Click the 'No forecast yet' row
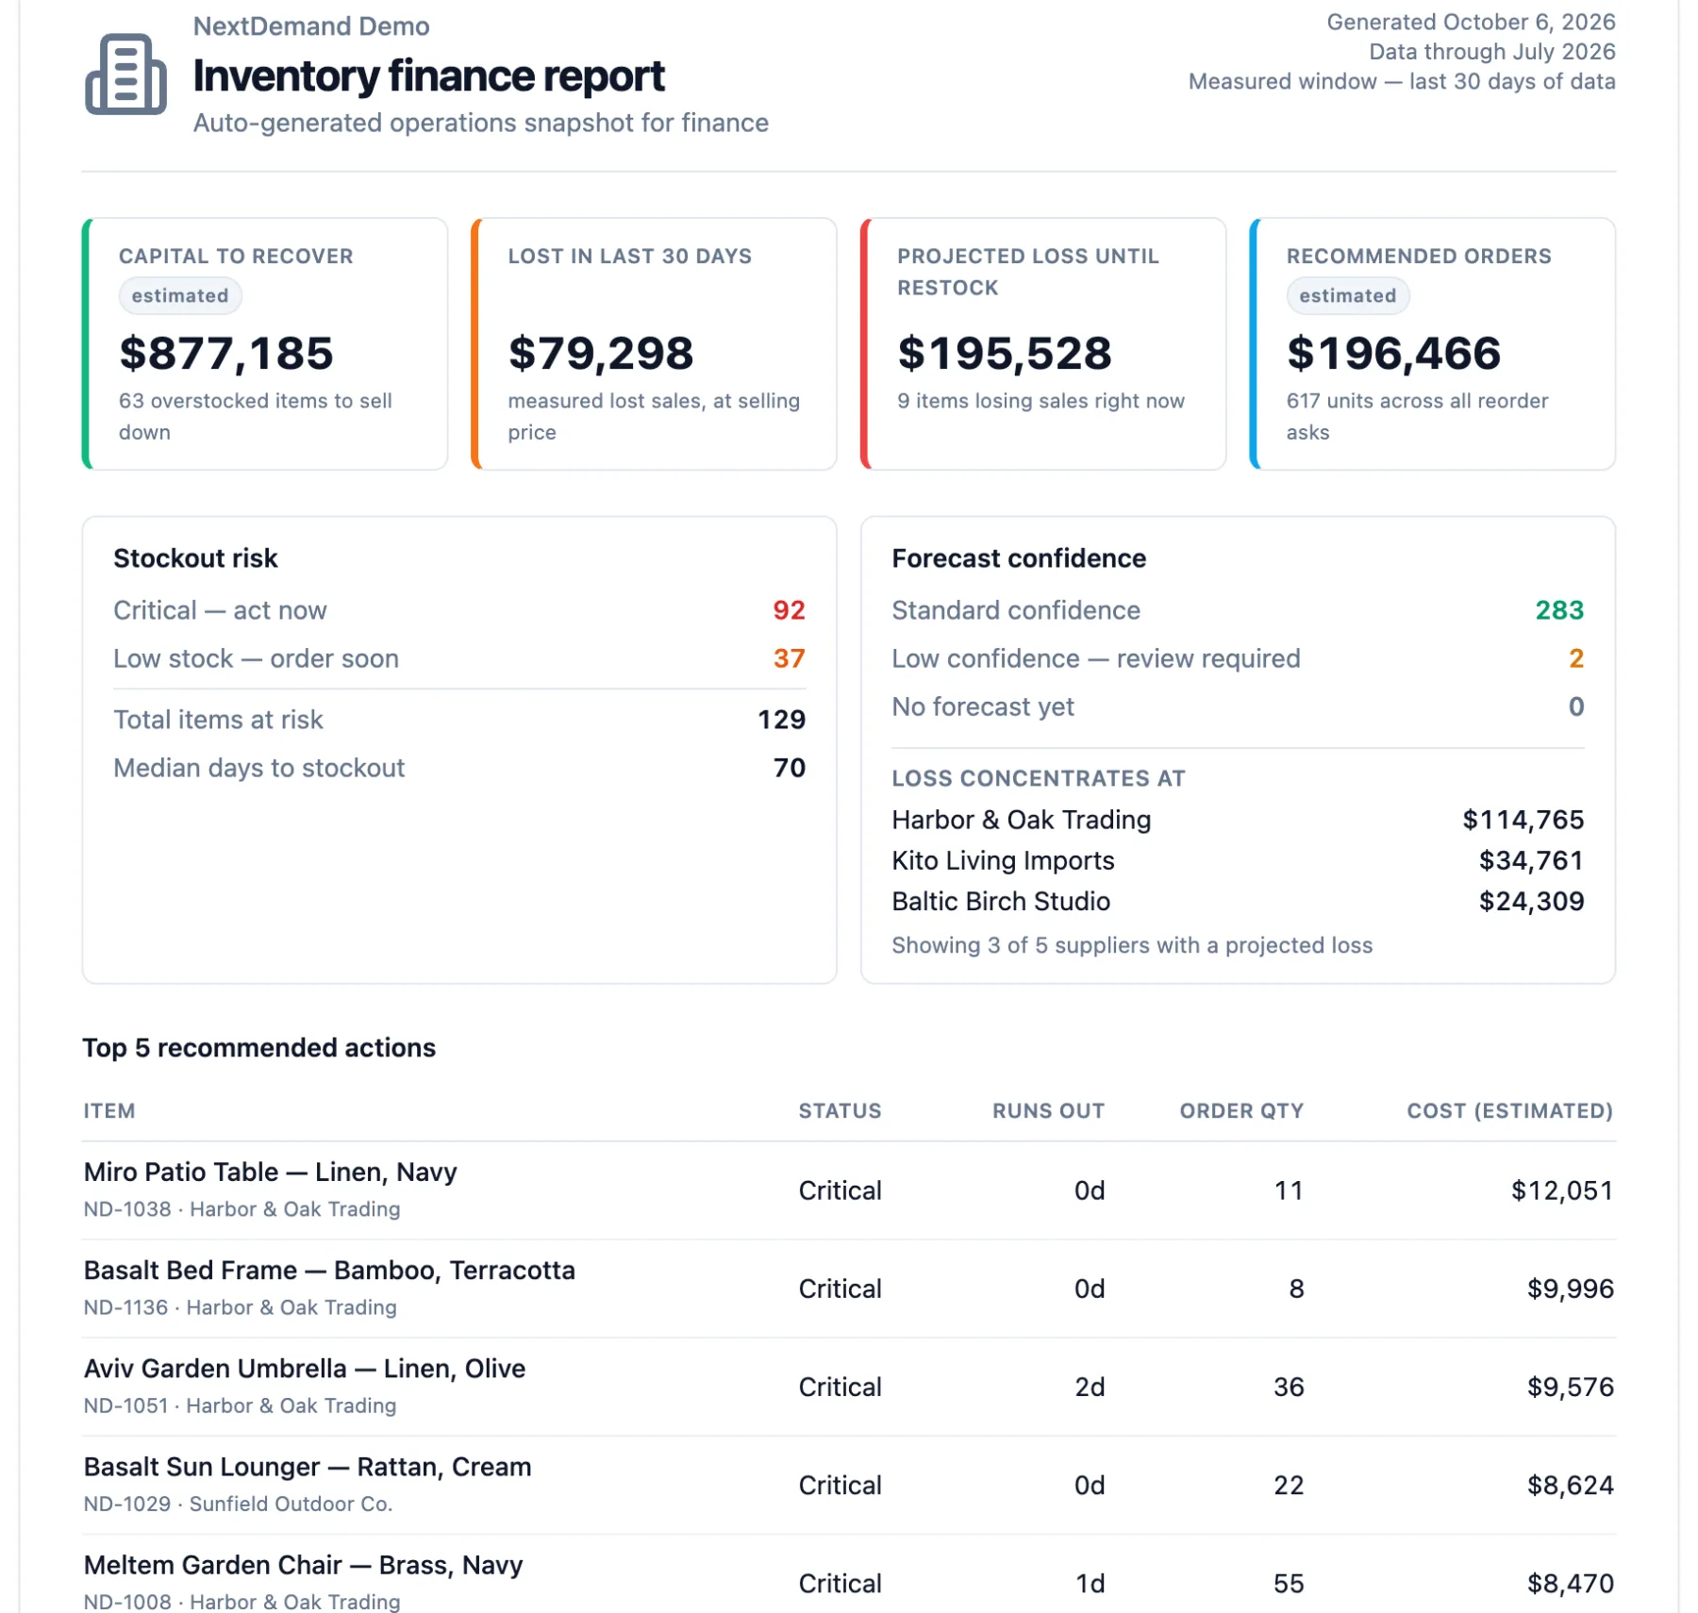Viewport: 1698px width, 1613px height. (x=1238, y=707)
